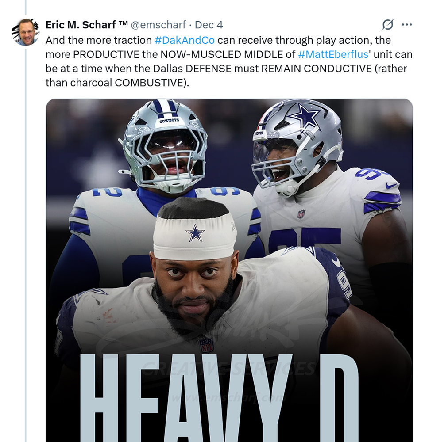The width and height of the screenshot is (425, 442).
Task: Click the blue star on the silver helmet
Action: 305,117
